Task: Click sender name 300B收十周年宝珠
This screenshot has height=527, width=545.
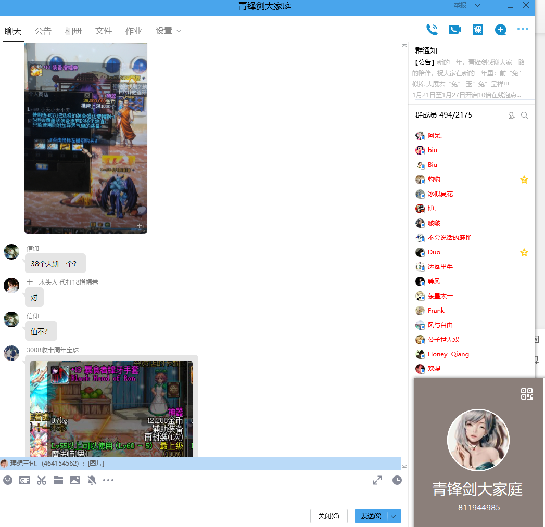Action: tap(53, 350)
